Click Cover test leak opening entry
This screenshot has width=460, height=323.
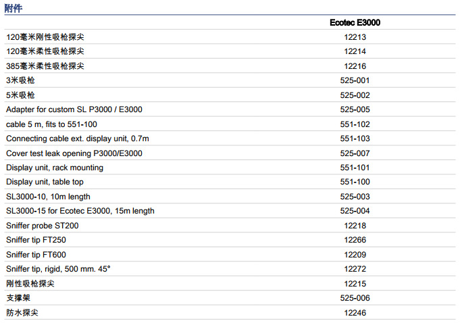tap(74, 153)
